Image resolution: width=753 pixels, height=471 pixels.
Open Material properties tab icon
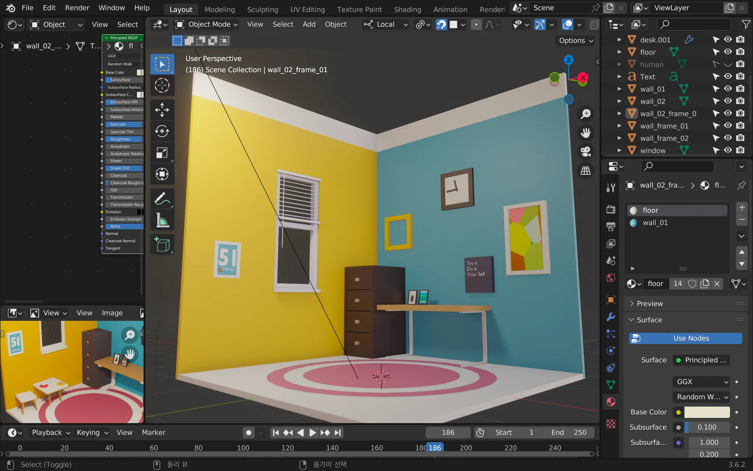pos(611,402)
